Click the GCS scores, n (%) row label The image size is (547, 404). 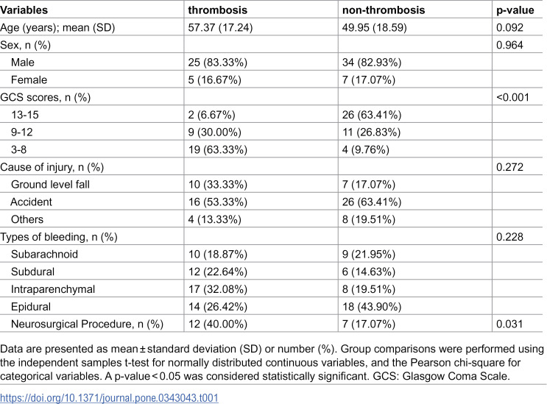click(x=46, y=97)
